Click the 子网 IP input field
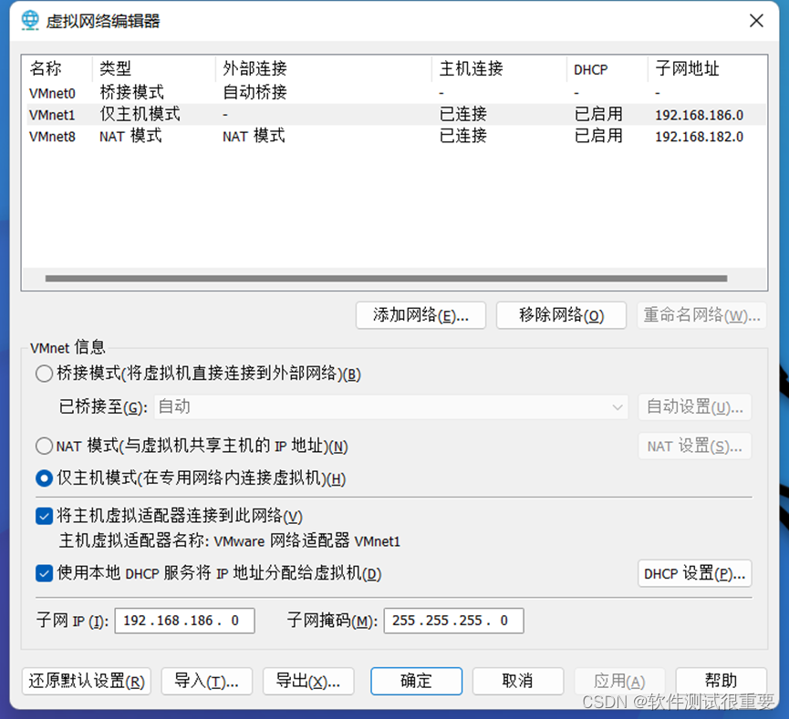The image size is (789, 719). (184, 621)
